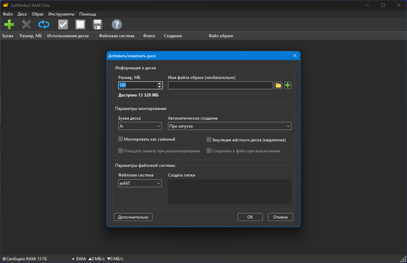Viewport: 407px width, 263px height.
Task: Enable Монтировать как съёмный checkbox
Action: 121,139
